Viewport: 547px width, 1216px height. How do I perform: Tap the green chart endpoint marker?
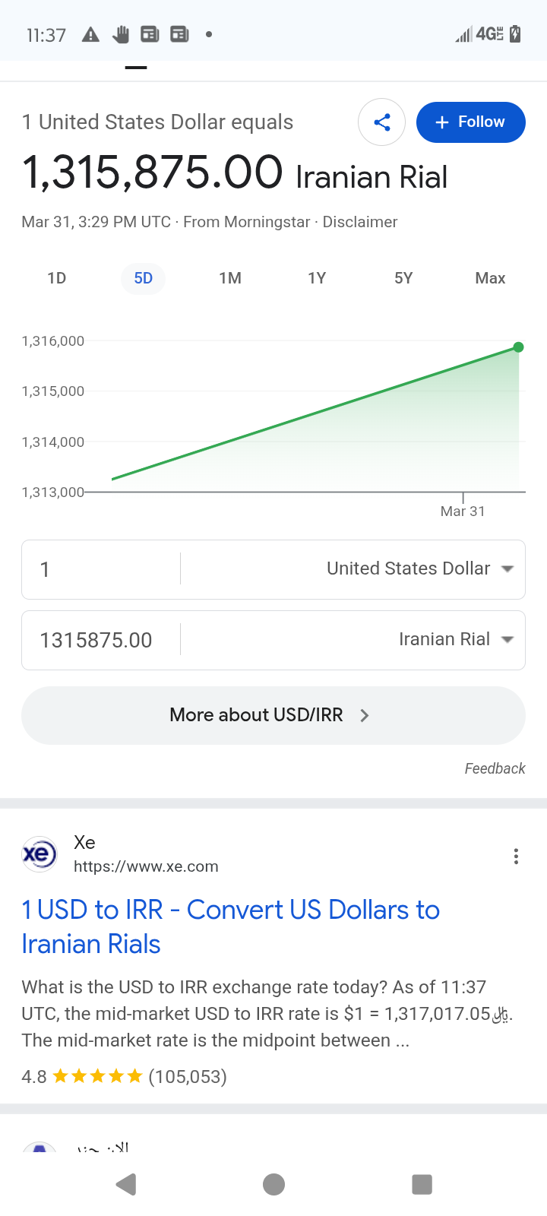click(x=519, y=347)
